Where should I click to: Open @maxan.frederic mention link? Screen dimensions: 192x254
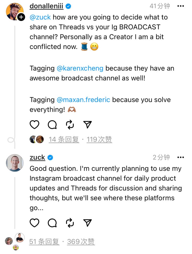pyautogui.click(x=83, y=100)
